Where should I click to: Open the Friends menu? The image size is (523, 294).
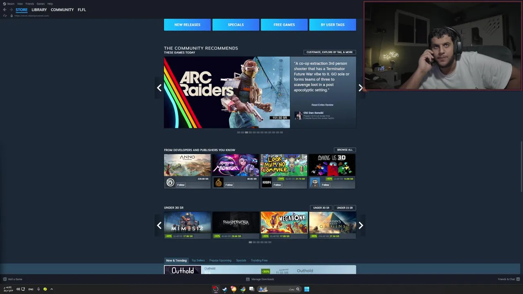click(30, 4)
